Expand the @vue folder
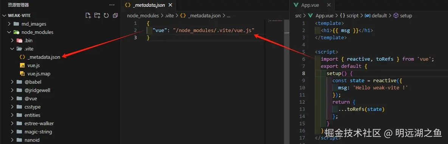Image resolution: width=448 pixels, height=144 pixels. pos(12,98)
